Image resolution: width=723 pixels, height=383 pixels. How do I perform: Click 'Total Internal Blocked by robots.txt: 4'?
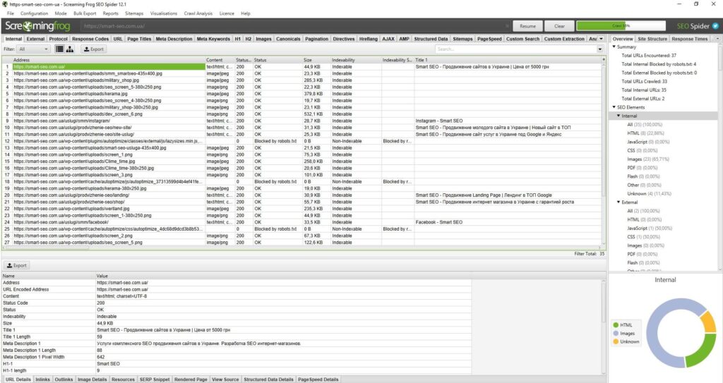point(659,64)
